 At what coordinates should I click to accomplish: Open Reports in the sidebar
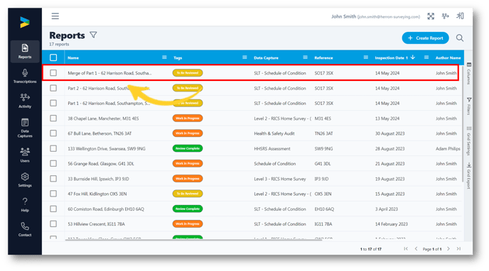point(25,51)
